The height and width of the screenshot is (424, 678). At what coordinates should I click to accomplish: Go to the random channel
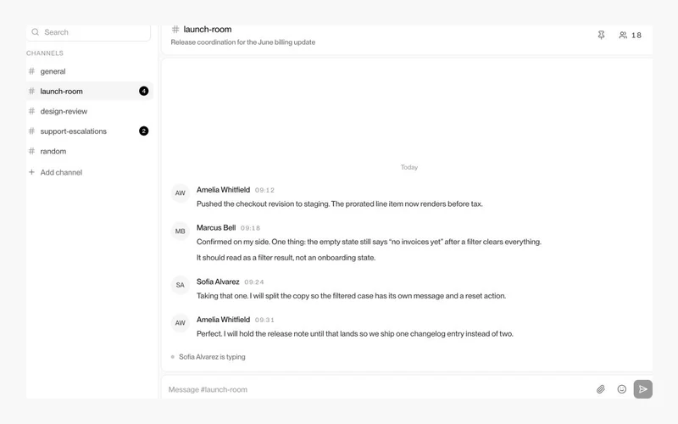pyautogui.click(x=90, y=151)
